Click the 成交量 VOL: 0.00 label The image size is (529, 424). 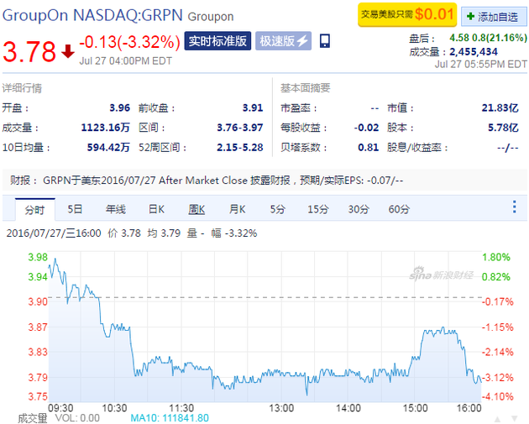59,418
